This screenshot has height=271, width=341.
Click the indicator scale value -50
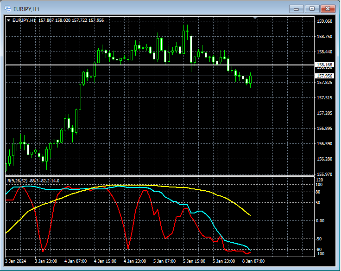(319, 239)
